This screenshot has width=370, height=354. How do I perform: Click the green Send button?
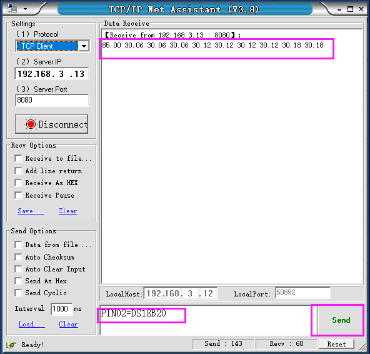[x=341, y=320]
